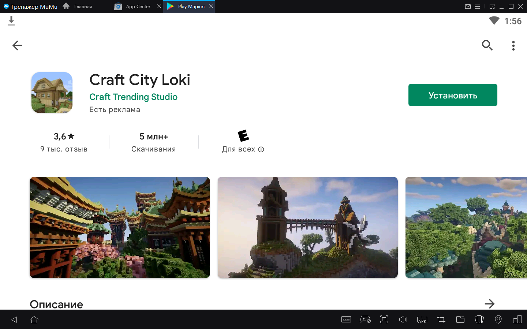Open the gamepad settings icon
The image size is (527, 329).
(x=365, y=319)
